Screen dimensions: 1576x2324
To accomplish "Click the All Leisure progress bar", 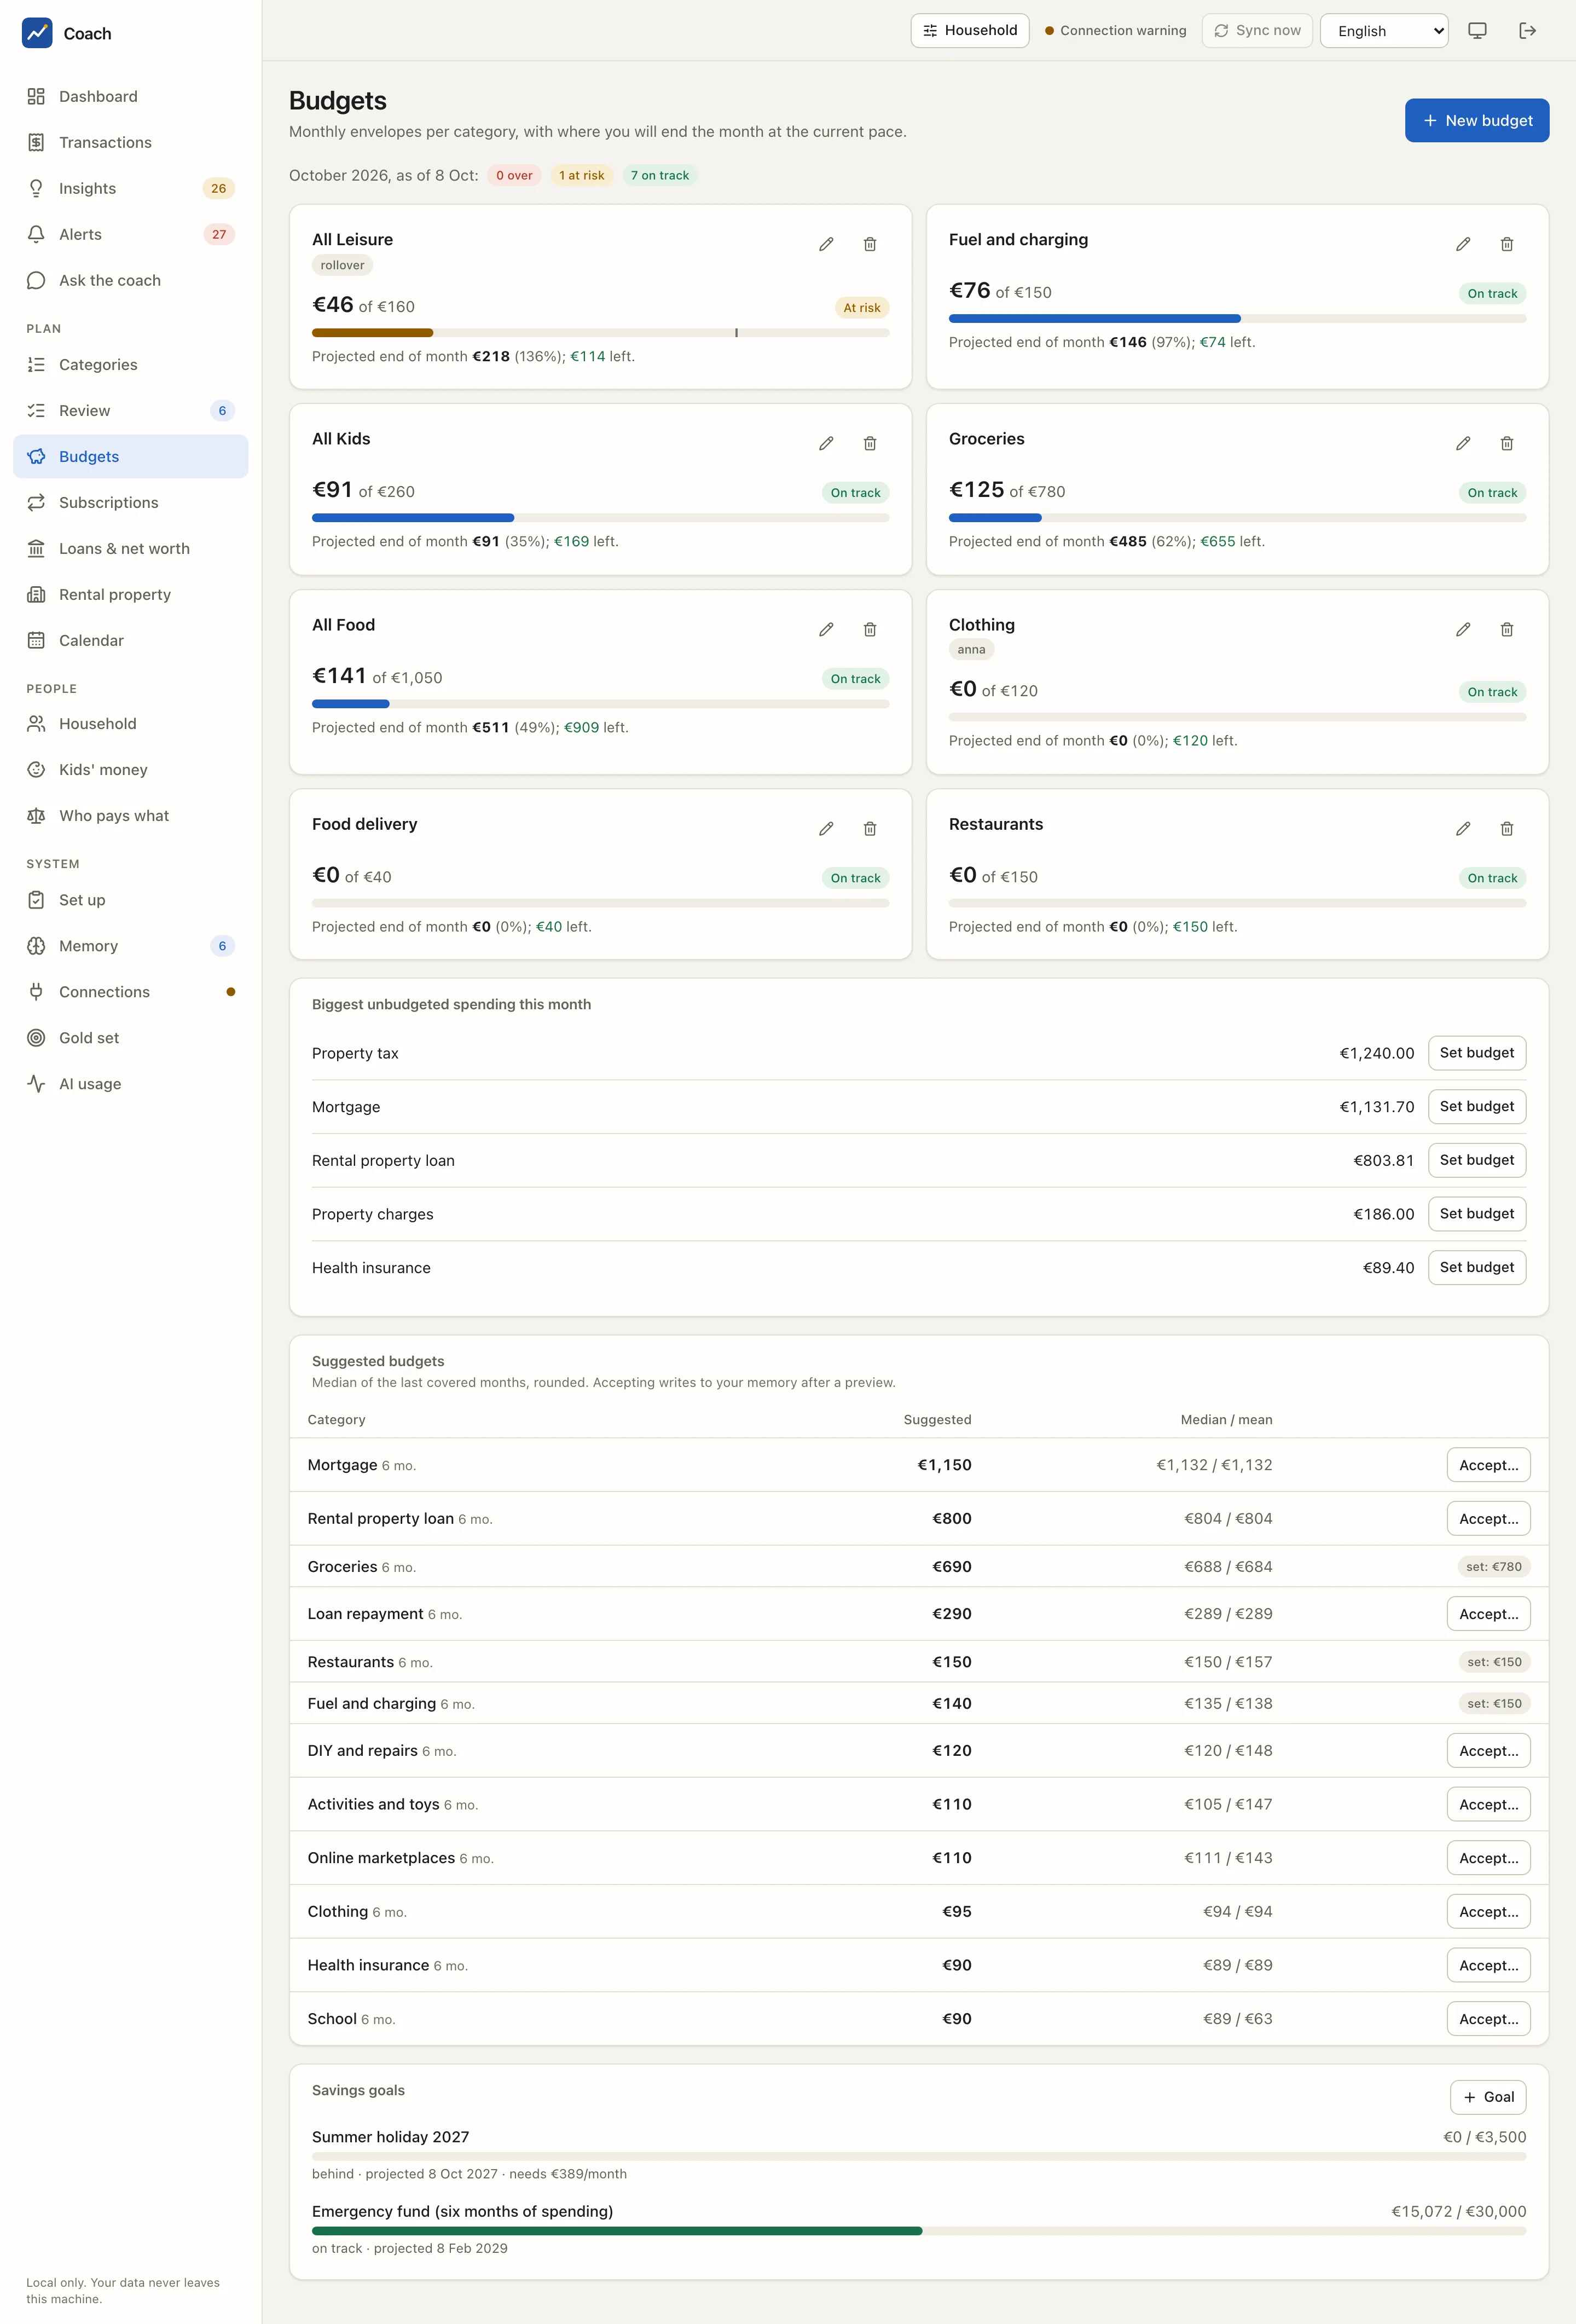I will (600, 333).
